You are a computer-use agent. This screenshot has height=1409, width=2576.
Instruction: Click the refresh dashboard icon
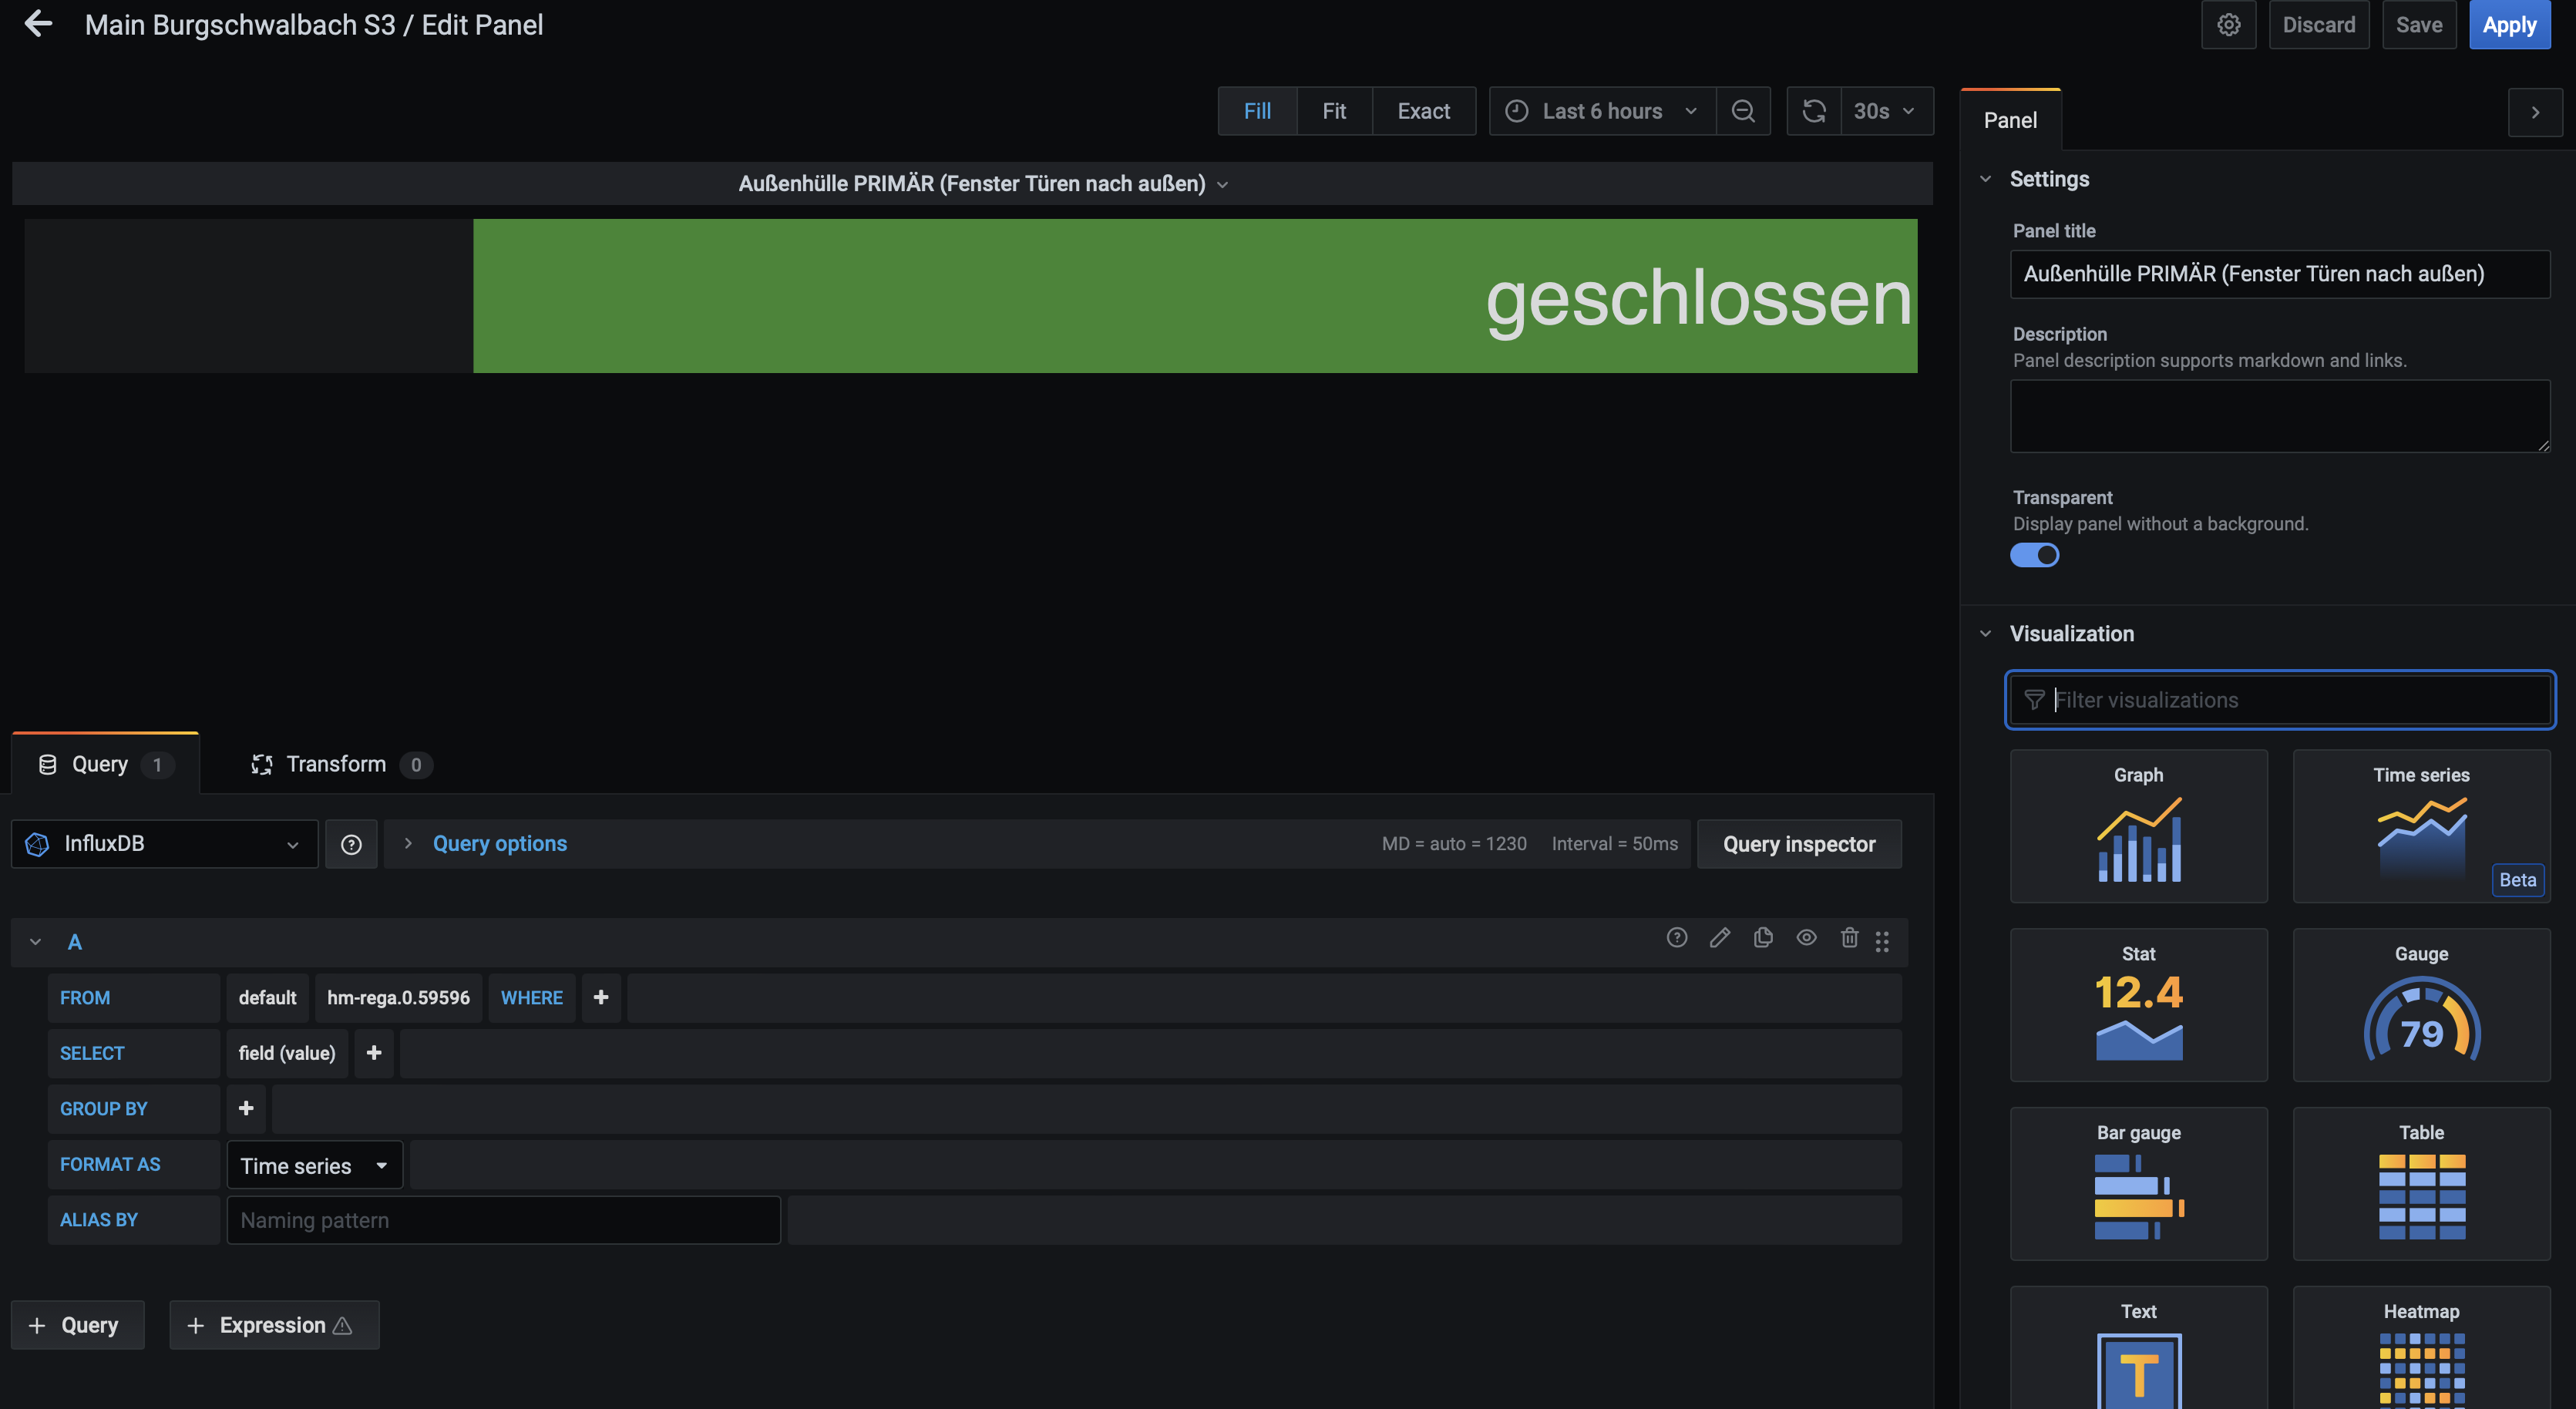point(1814,111)
